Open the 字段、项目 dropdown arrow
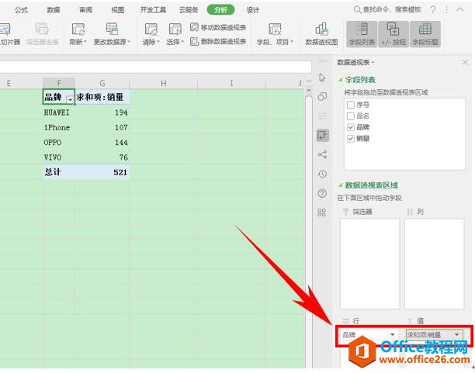 pos(292,41)
